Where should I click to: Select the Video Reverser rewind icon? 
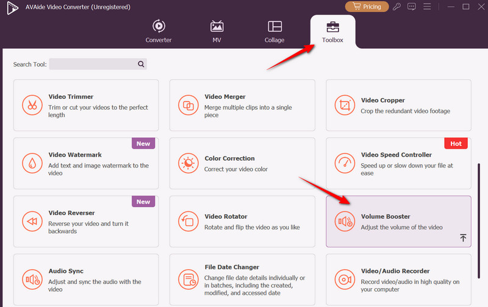(32, 221)
